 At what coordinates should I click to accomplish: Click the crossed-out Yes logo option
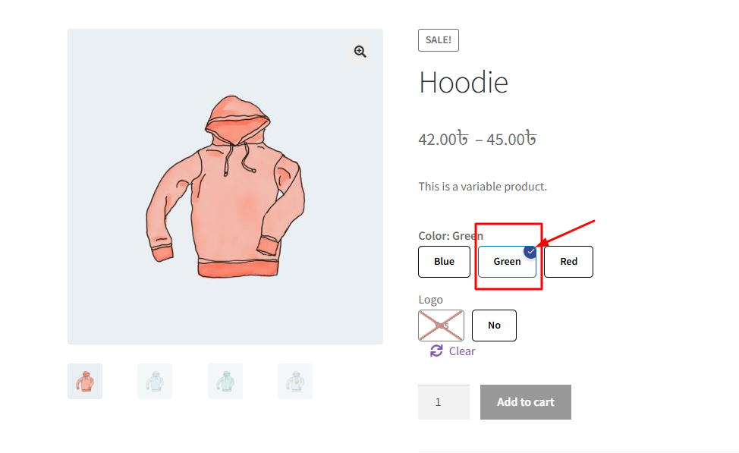coord(441,326)
